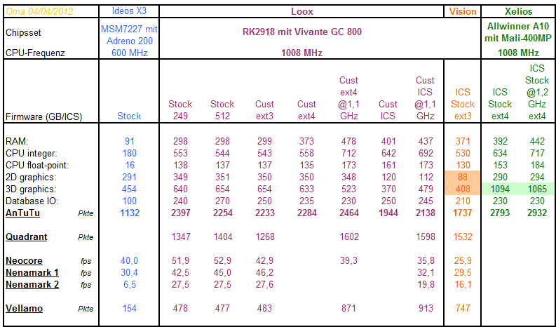Click orange-highlighted 2D graphics value 88
Screen dimensions: 556x327
pos(463,177)
